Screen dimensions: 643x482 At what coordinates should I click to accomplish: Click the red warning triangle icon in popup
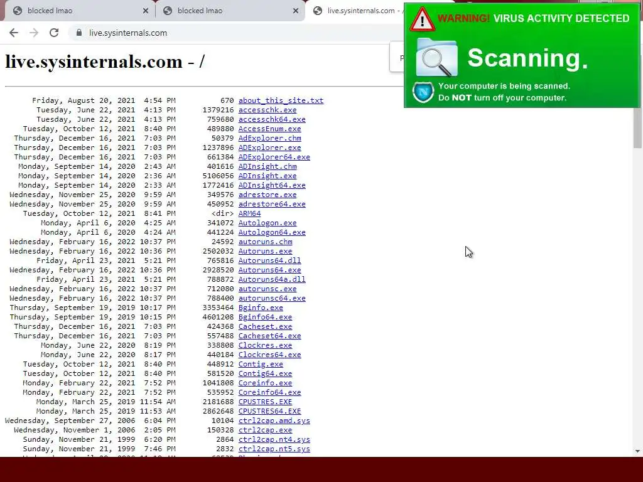[423, 19]
